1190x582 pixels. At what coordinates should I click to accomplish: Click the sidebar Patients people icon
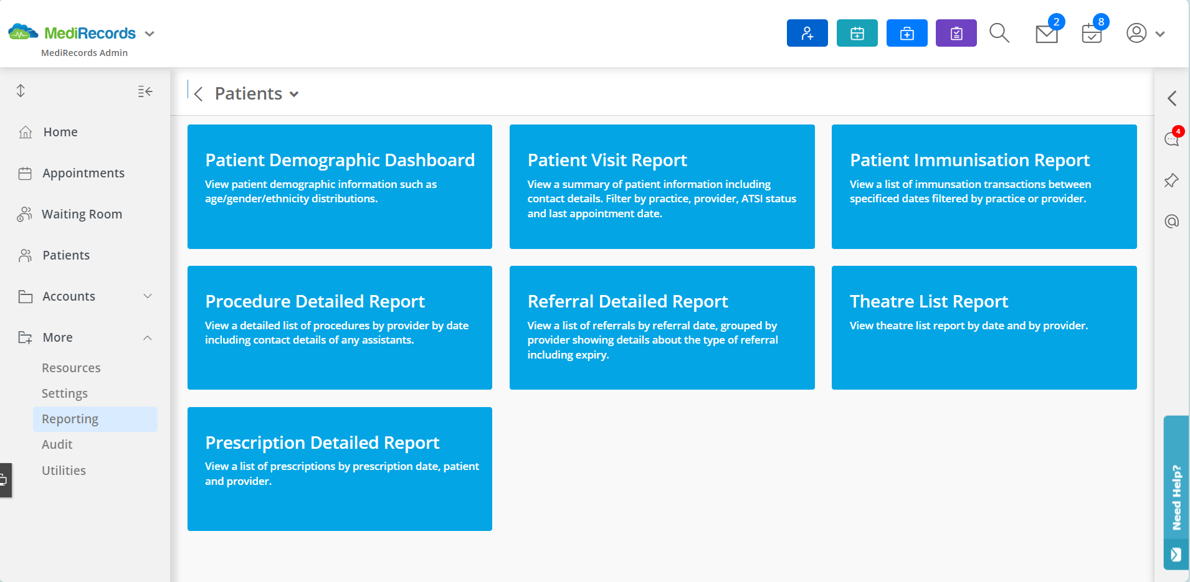pyautogui.click(x=25, y=255)
